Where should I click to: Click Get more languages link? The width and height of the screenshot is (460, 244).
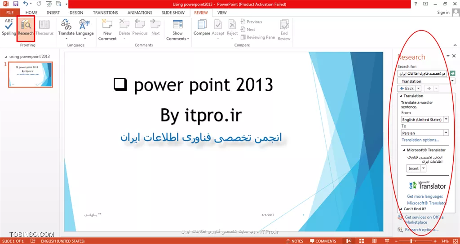[x=425, y=196]
